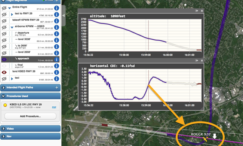Show info for takeoff KPWM RWY 29
The image size is (243, 146).
click(56, 21)
